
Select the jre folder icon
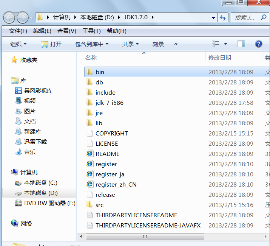[89, 112]
